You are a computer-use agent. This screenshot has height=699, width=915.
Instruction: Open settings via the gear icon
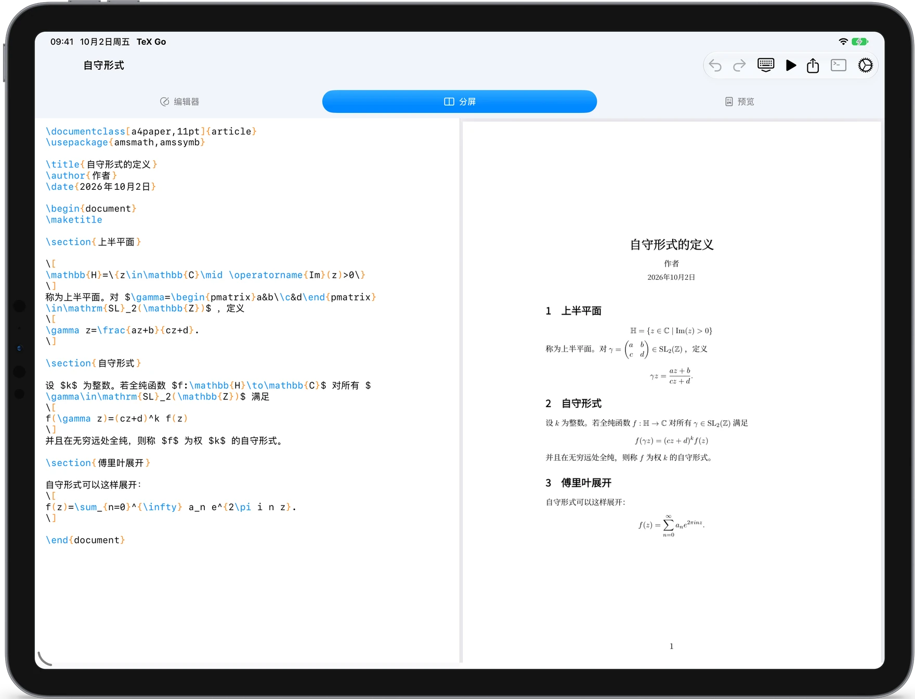865,65
